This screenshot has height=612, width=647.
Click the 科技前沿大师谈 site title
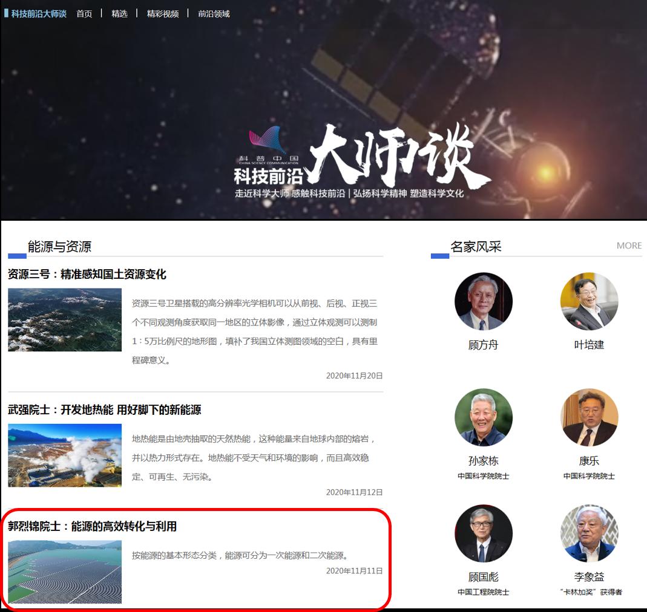39,13
